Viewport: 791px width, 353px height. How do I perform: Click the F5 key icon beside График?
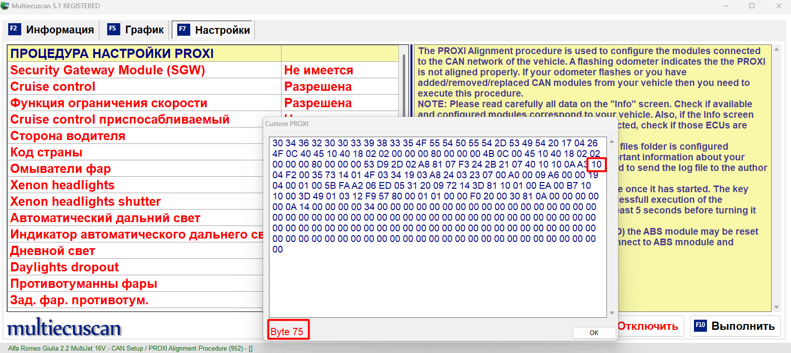113,29
